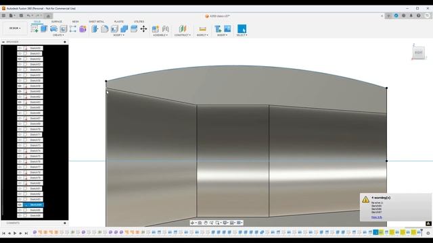Open the DESIGN workspace dropdown
Image resolution: width=433 pixels, height=243 pixels.
(x=15, y=28)
